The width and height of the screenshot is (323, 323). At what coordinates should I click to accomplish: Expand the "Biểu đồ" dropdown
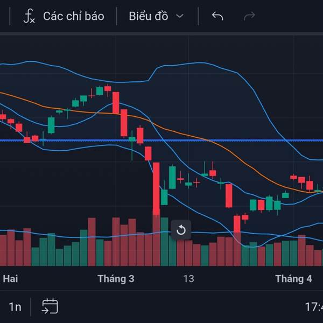pos(156,16)
